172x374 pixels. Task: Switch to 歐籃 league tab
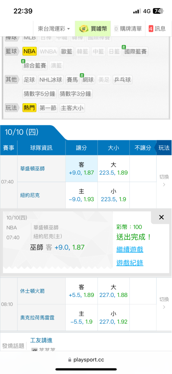coord(67,51)
